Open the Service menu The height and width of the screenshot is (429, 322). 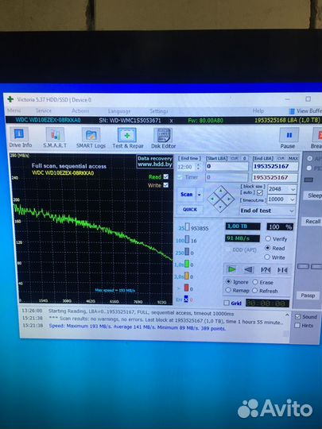(x=44, y=110)
